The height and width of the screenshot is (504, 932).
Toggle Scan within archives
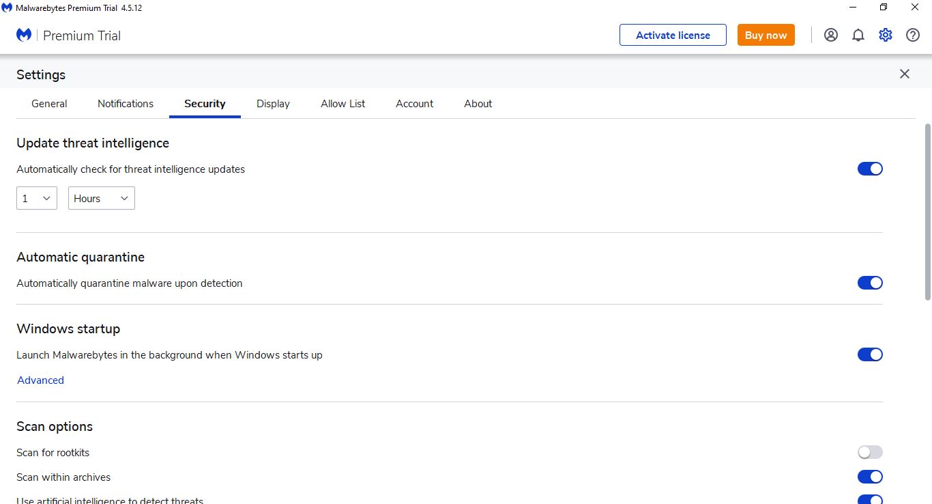click(x=870, y=477)
